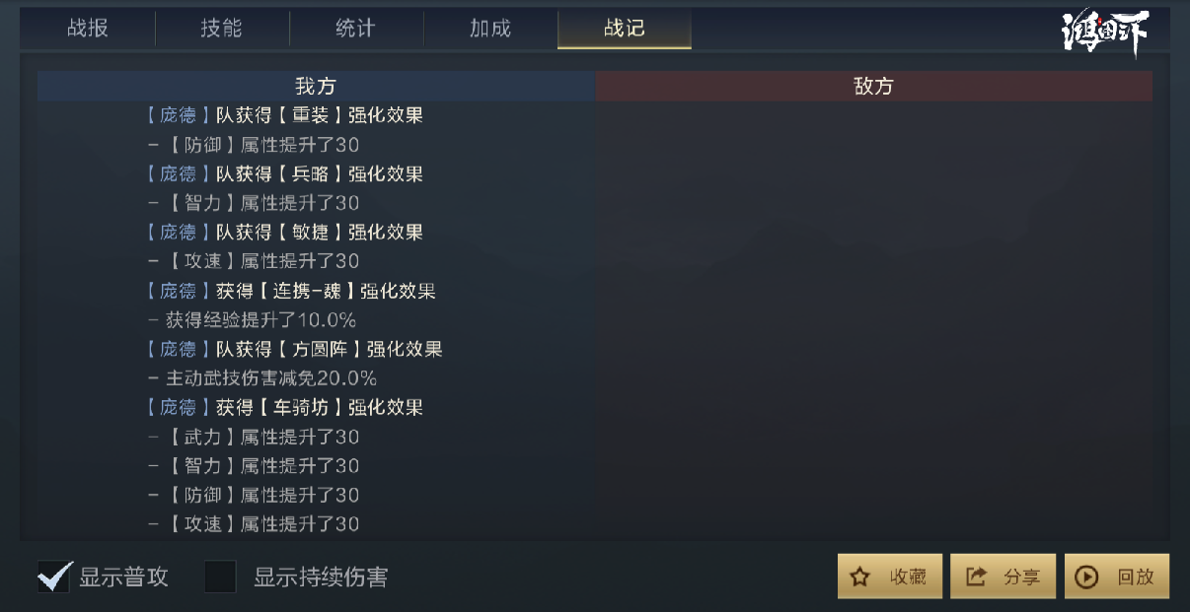Screen dimensions: 1190x612
Task: Switch to the 战报 tab
Action: (88, 29)
